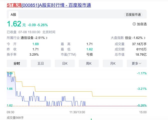
Task: Select the A股 tab
Action: (x=13, y=14)
